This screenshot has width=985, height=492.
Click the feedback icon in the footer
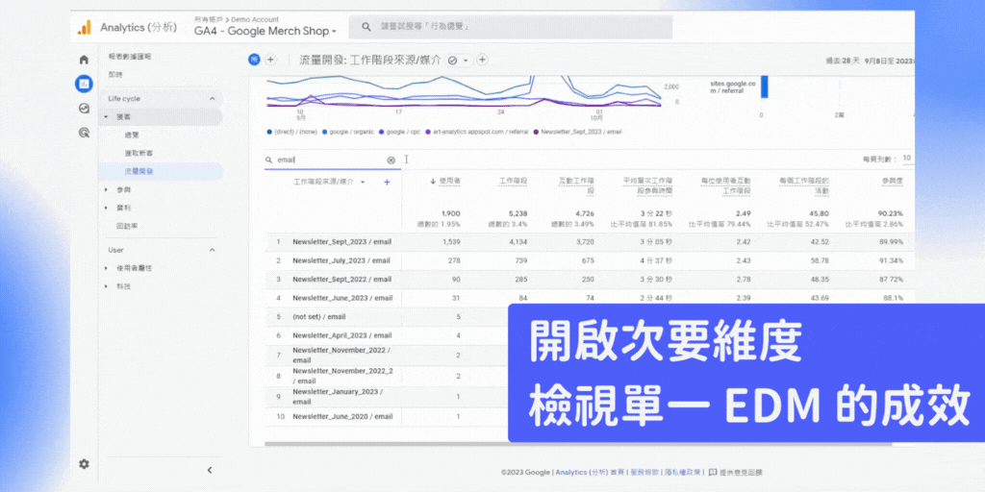point(714,472)
